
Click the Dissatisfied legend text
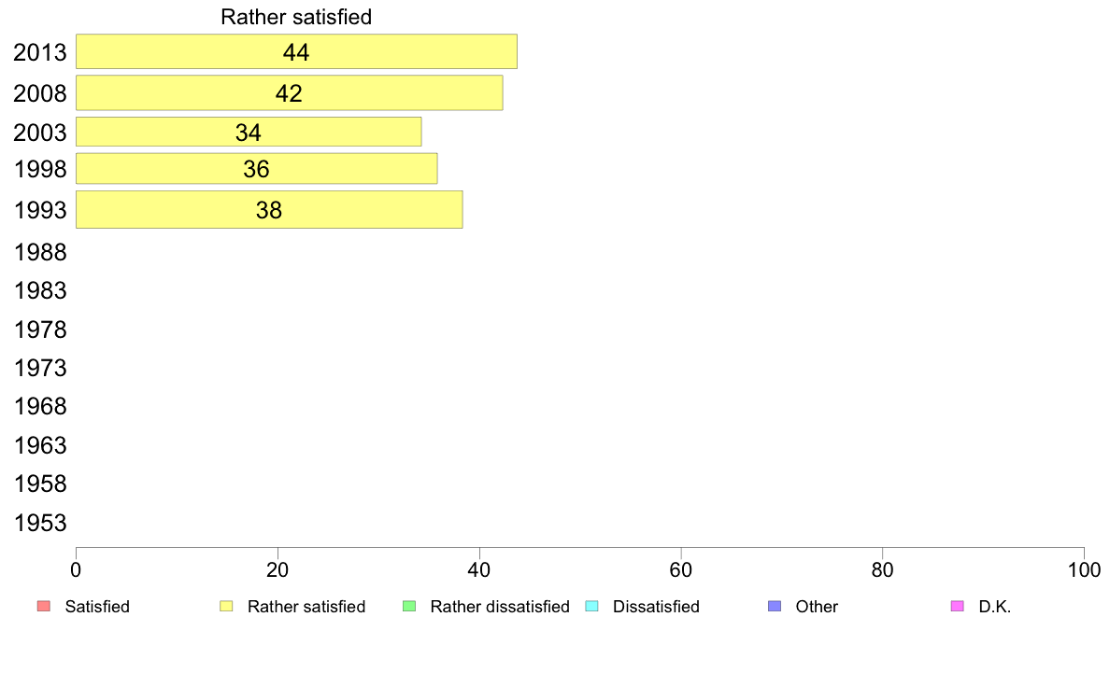656,607
